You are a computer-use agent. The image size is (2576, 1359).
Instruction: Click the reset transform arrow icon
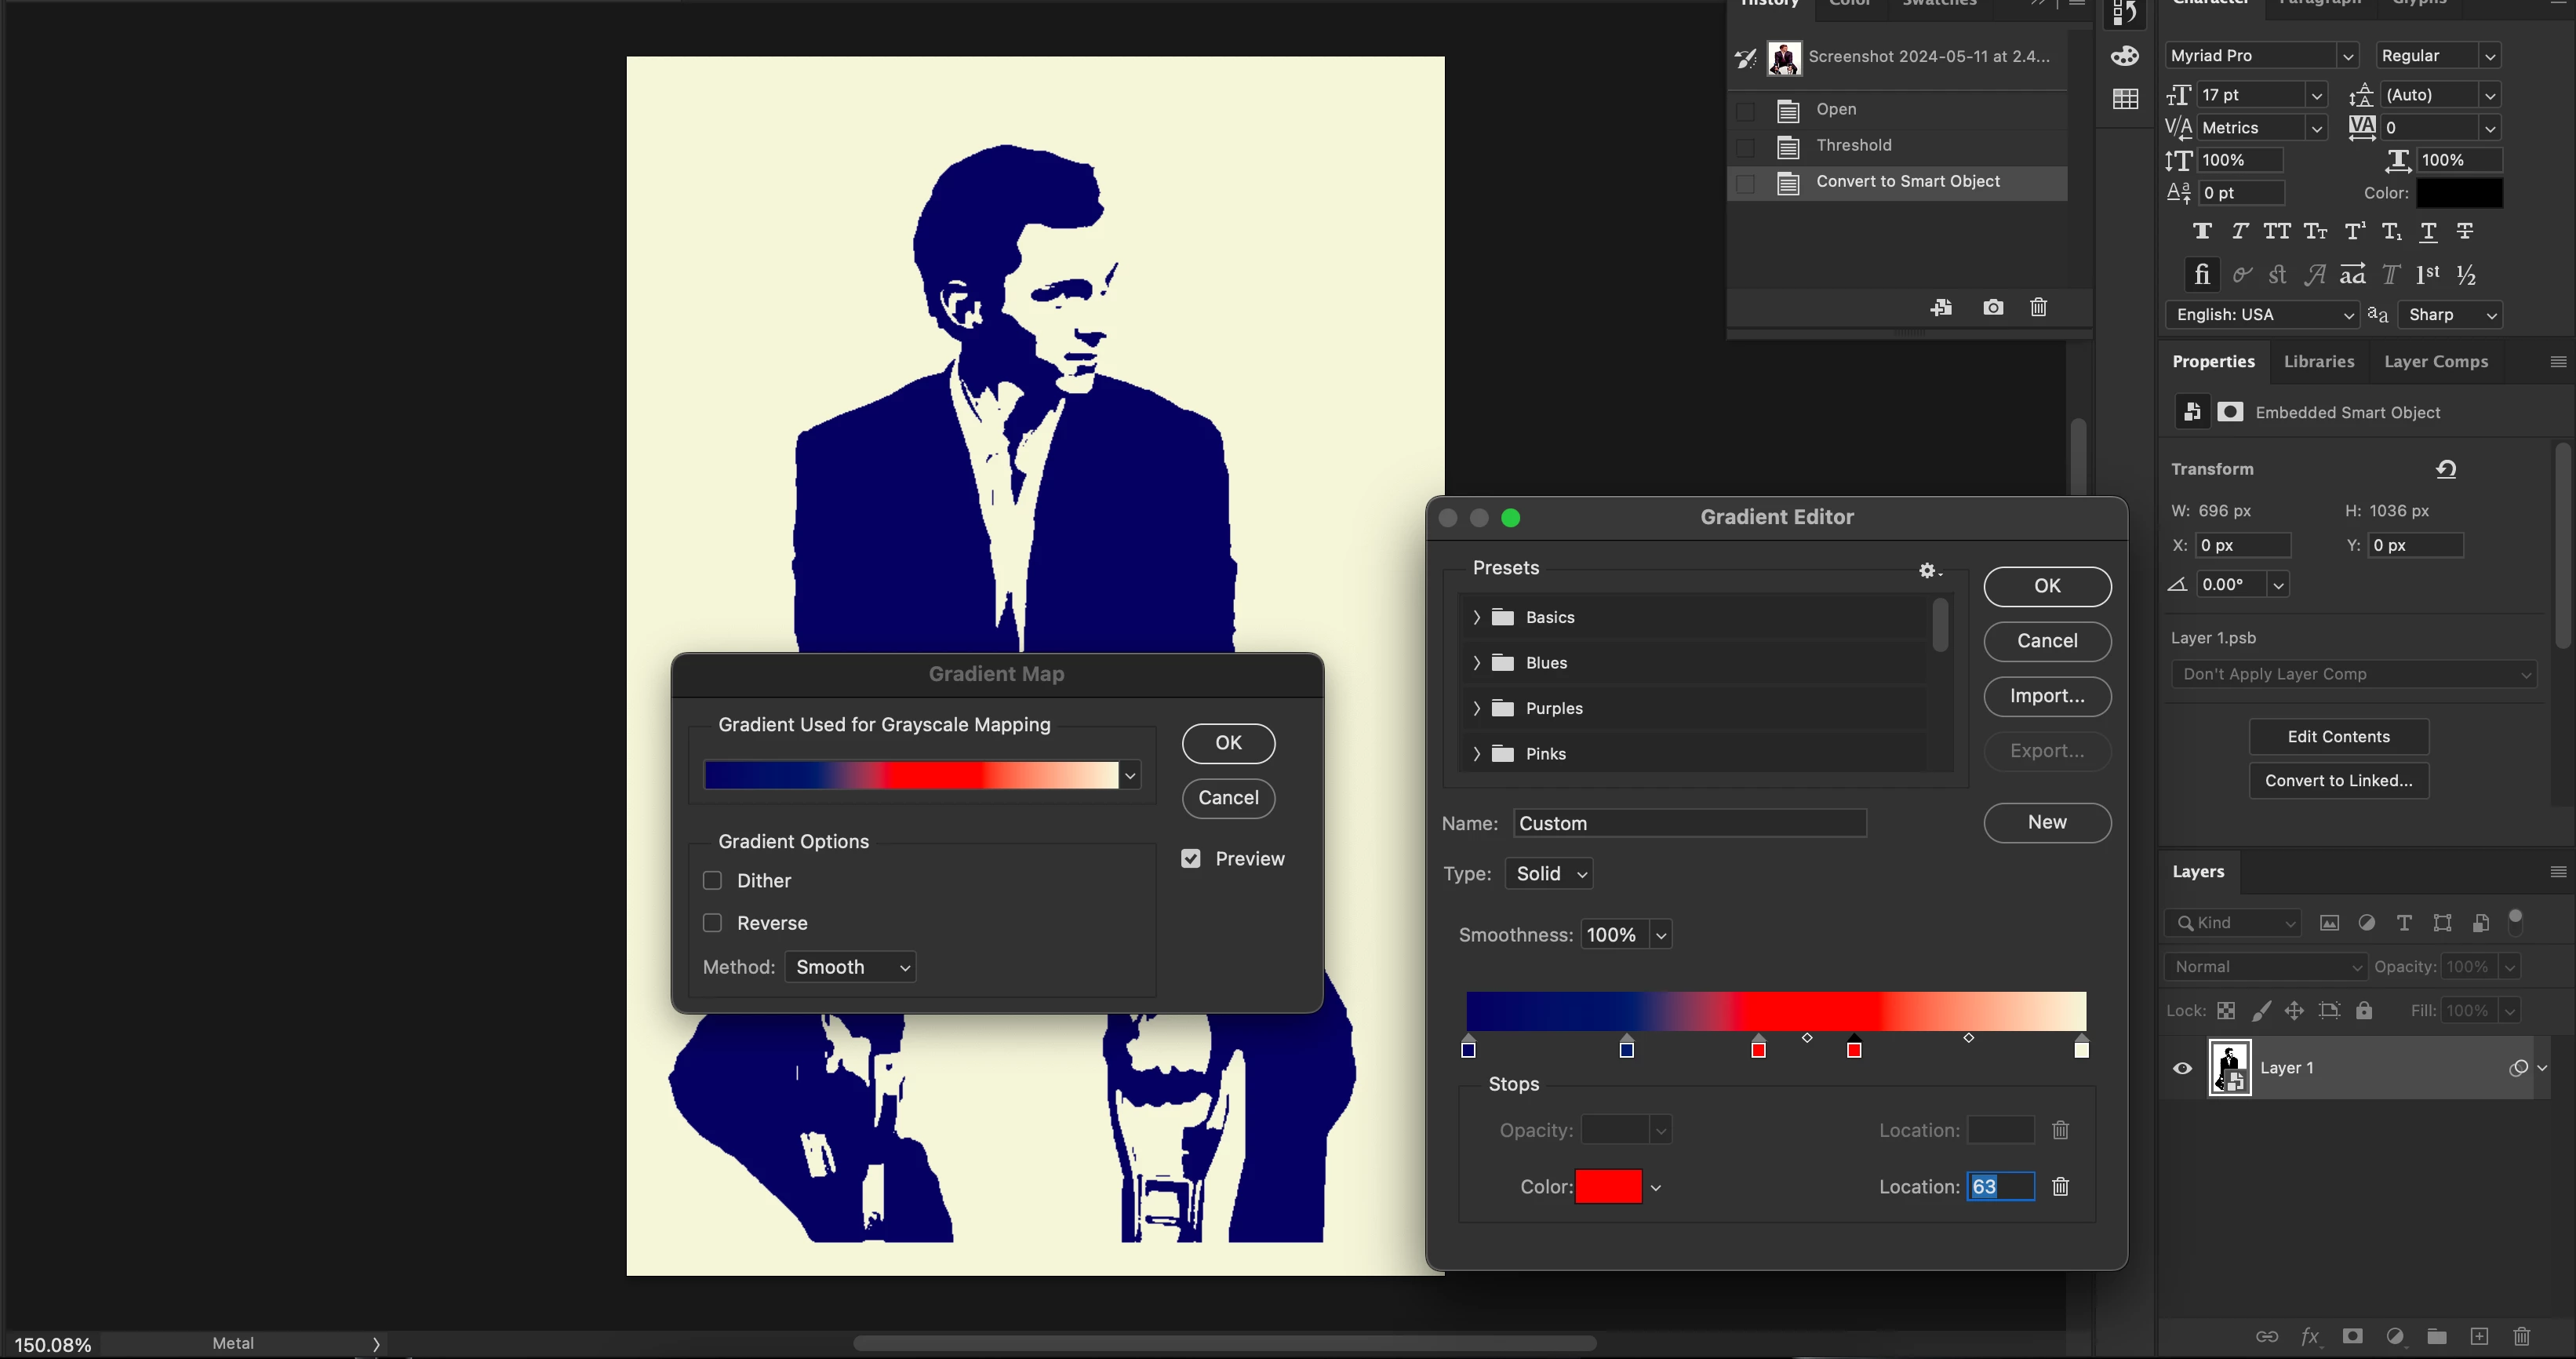[x=2446, y=469]
